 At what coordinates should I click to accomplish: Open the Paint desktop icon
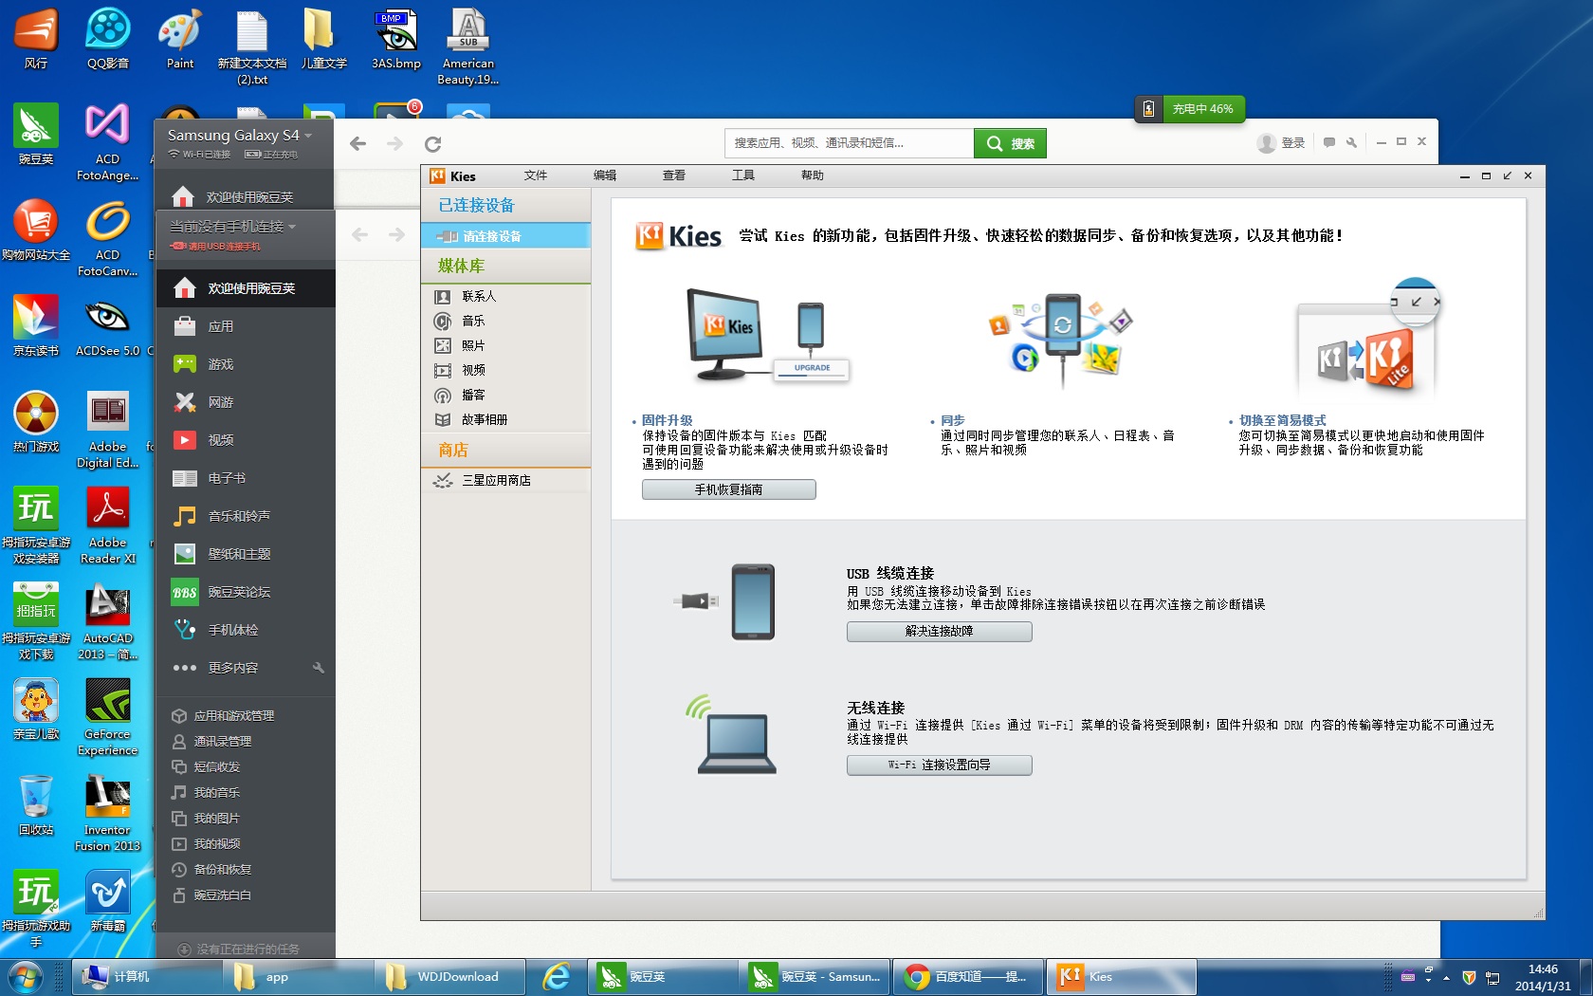pos(180,39)
